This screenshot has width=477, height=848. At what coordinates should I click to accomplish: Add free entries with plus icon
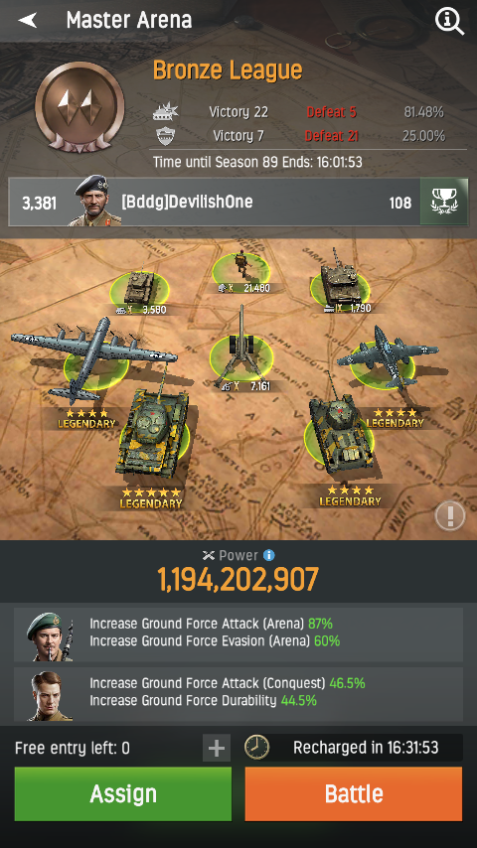[x=217, y=748]
